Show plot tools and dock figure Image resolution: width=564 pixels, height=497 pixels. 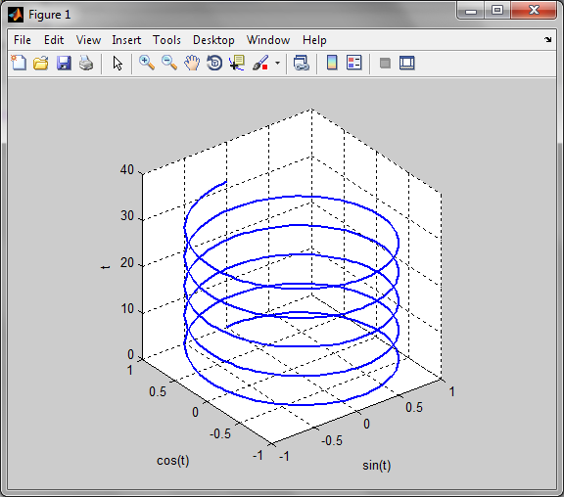[406, 63]
